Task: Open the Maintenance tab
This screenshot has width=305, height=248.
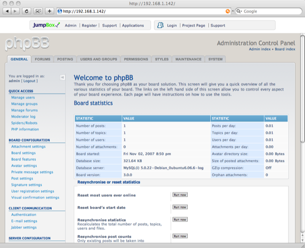Action: (x=188, y=59)
